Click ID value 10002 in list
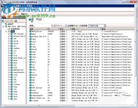 click(x=50, y=34)
